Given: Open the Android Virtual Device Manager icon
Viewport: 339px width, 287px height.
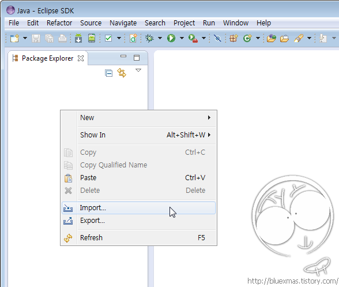Looking at the screenshot, I should click(92, 38).
